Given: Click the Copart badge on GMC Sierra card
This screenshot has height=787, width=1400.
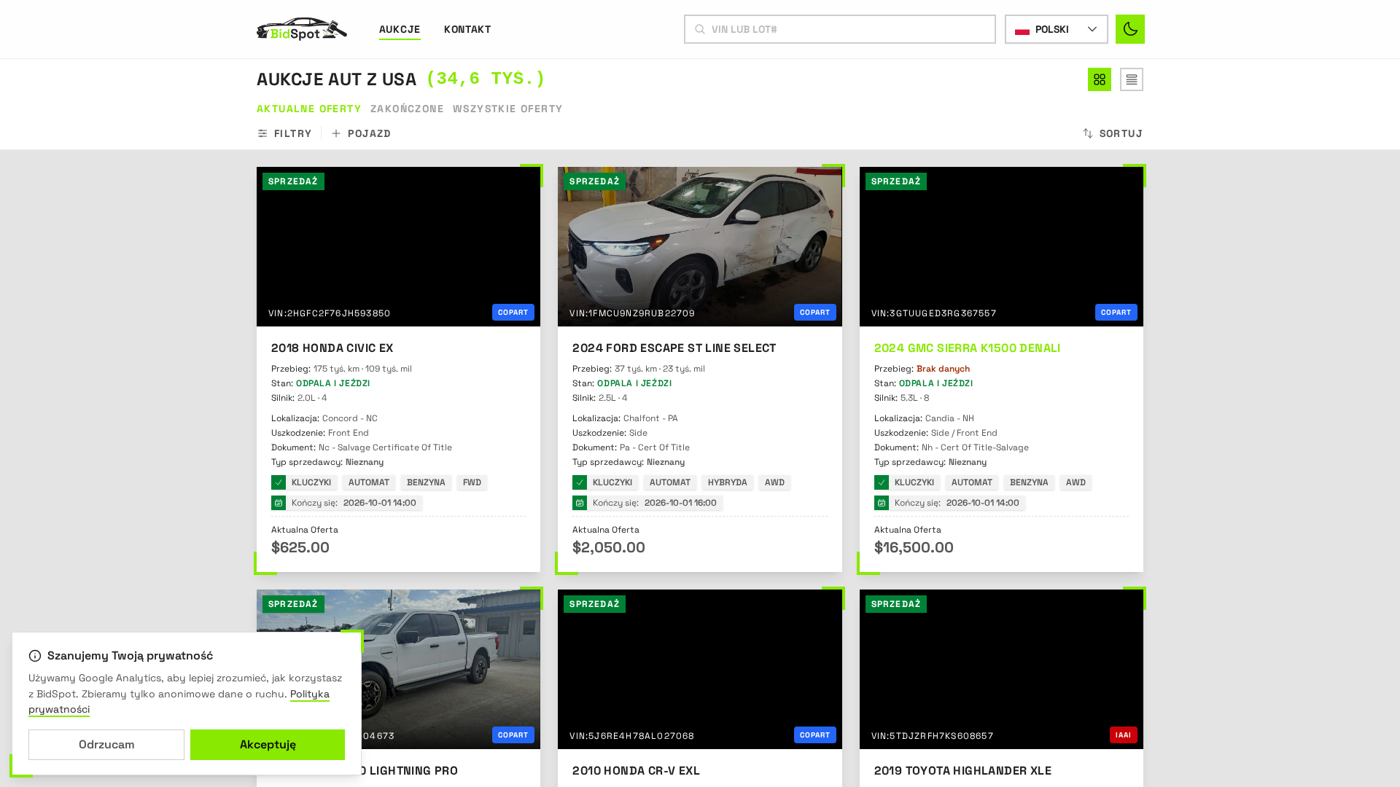Looking at the screenshot, I should click(1116, 312).
